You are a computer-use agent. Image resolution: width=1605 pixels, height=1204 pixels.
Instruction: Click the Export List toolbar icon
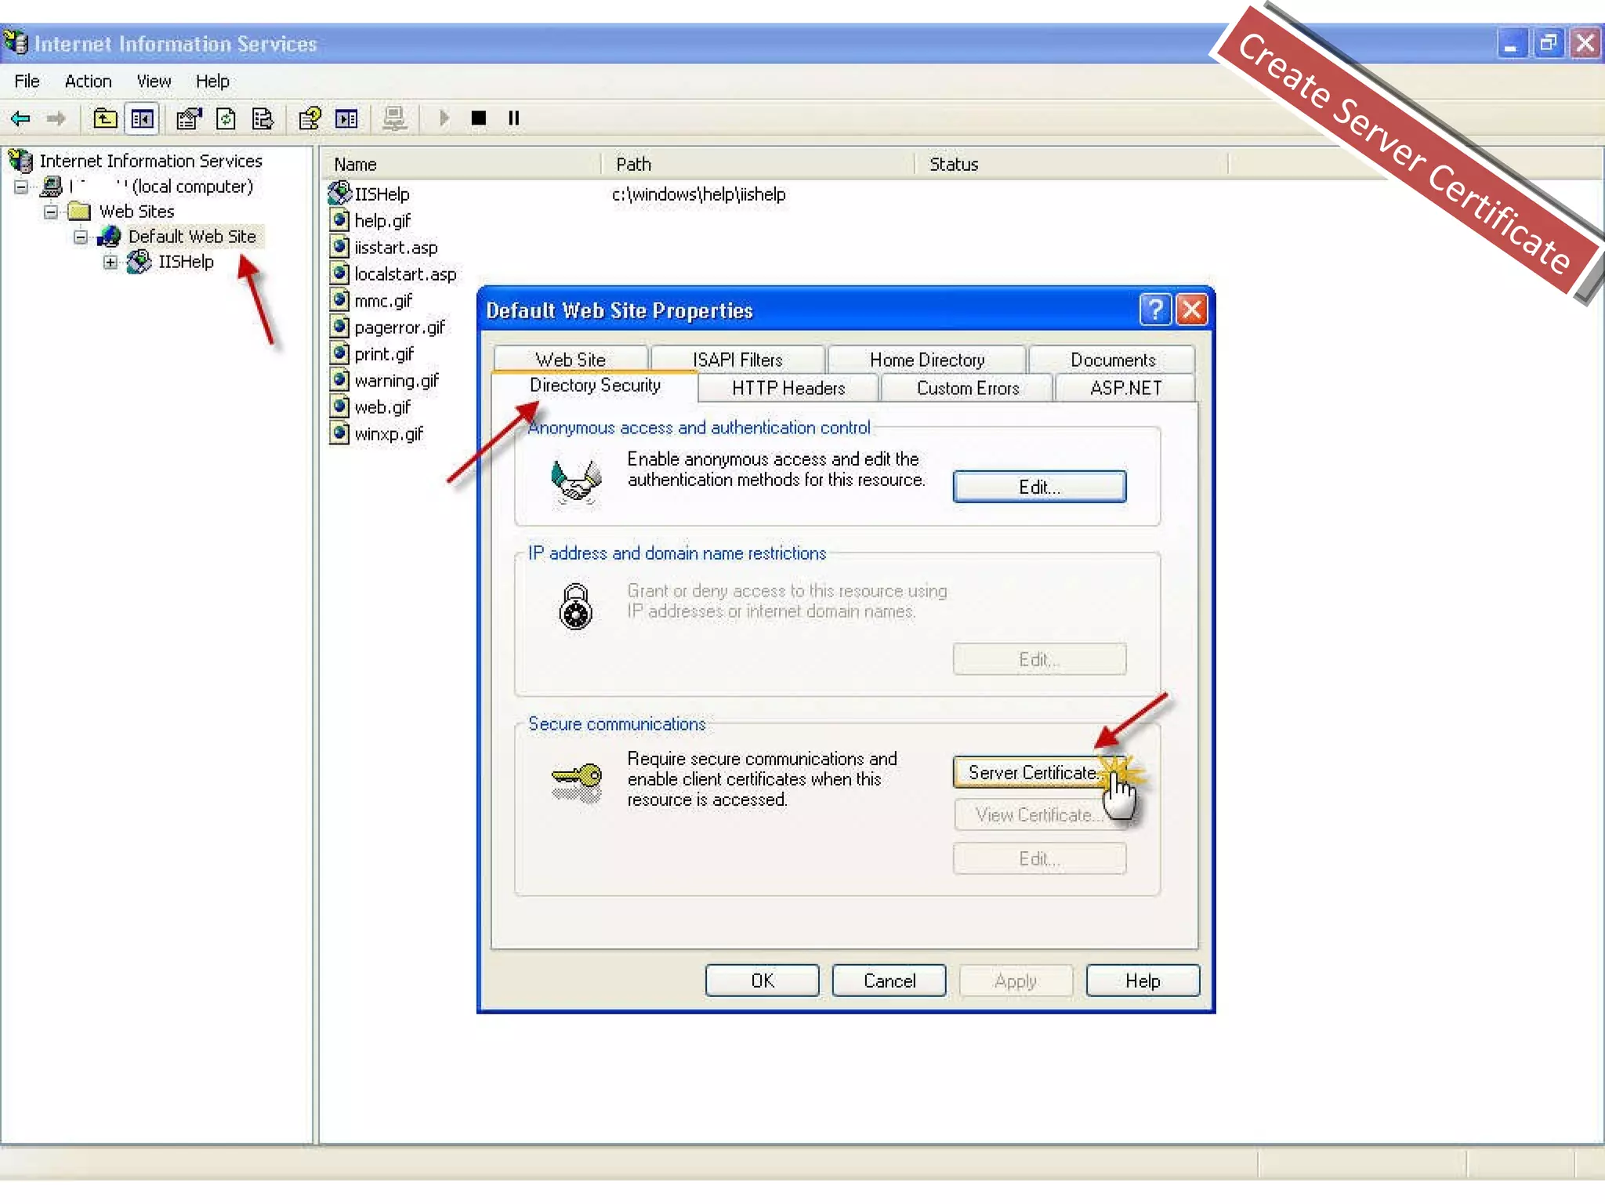click(x=263, y=118)
